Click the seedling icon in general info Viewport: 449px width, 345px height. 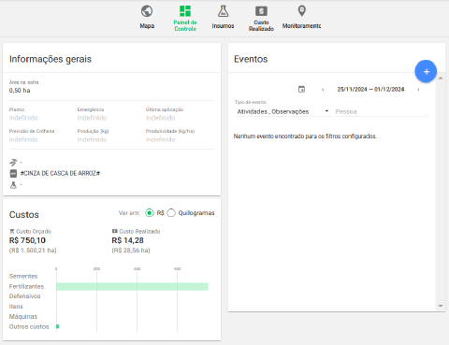[x=13, y=163]
